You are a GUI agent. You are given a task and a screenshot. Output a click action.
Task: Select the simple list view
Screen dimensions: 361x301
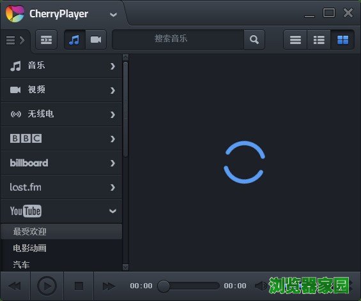tap(295, 40)
